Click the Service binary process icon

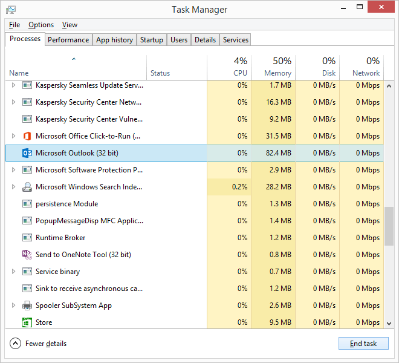pos(27,272)
